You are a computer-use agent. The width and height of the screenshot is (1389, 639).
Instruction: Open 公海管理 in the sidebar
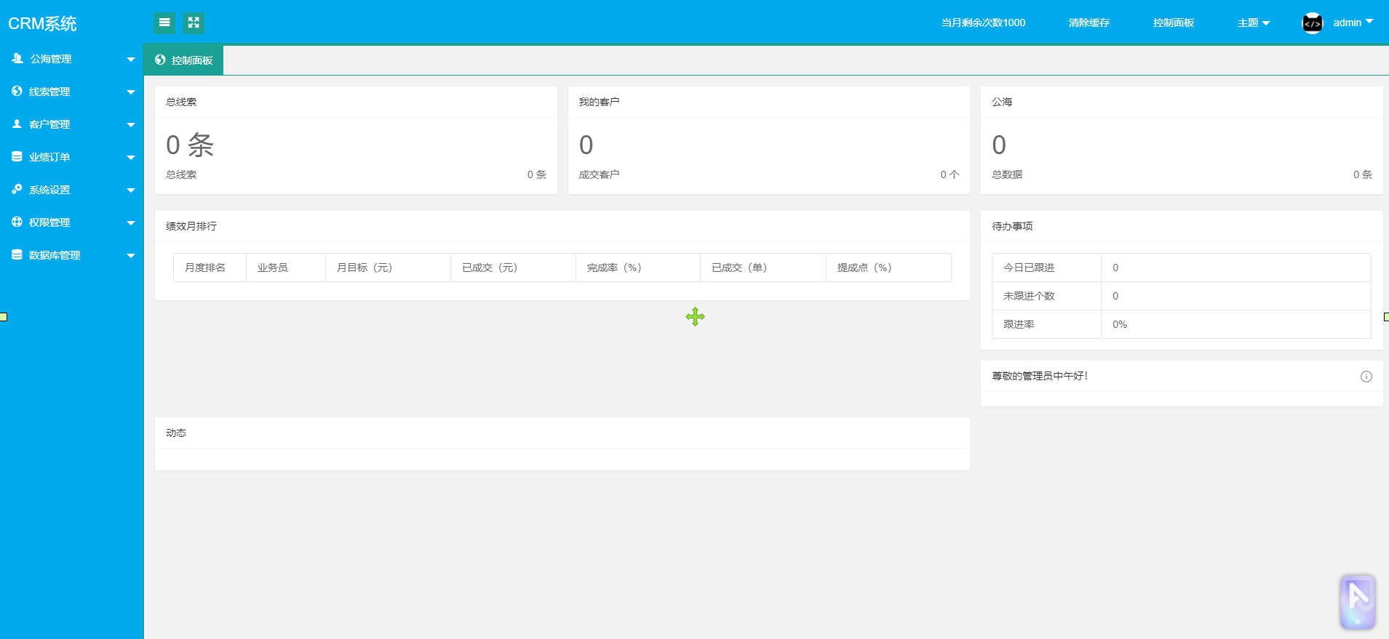[72, 59]
